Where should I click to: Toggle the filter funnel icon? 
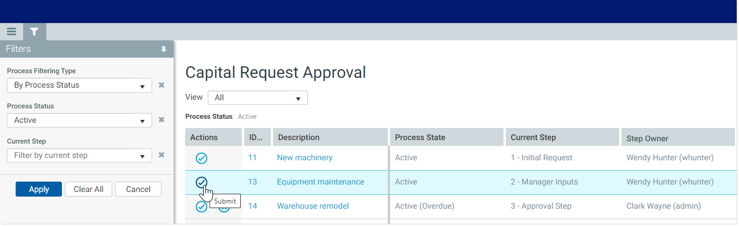[35, 32]
